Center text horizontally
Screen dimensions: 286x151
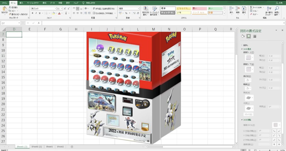click(78, 13)
